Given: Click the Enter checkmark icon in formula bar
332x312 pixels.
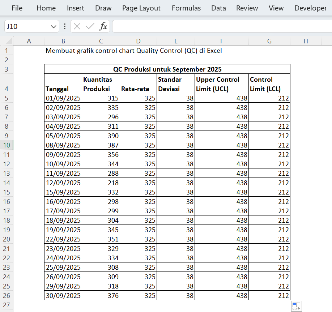Looking at the screenshot, I should (x=90, y=26).
